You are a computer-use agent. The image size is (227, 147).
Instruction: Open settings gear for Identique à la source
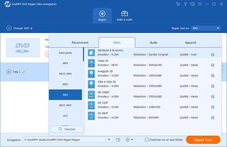tap(213, 55)
